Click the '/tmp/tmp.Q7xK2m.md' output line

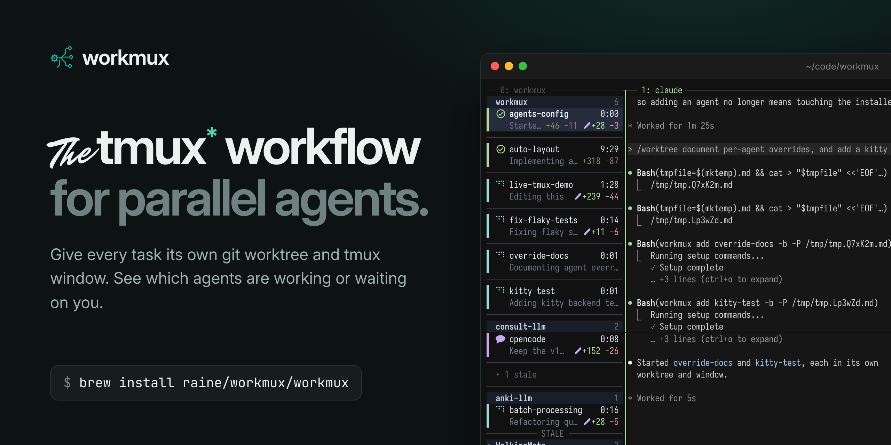tap(692, 185)
